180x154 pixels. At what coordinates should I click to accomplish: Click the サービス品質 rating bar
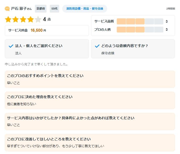(140, 21)
